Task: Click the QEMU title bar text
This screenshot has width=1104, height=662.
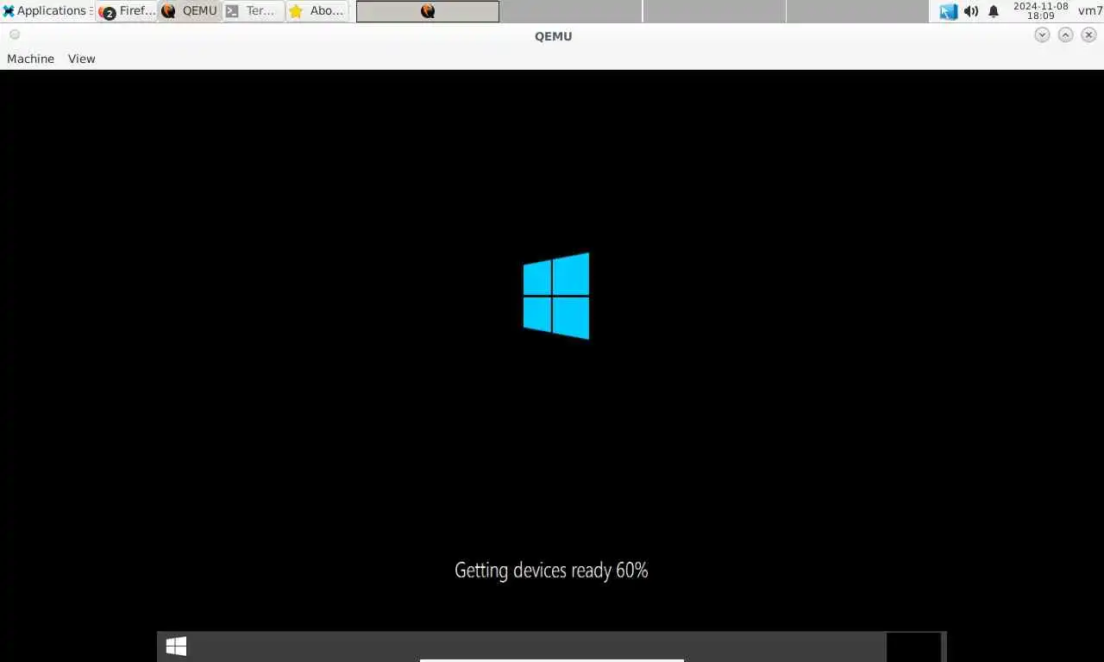Action: point(553,36)
